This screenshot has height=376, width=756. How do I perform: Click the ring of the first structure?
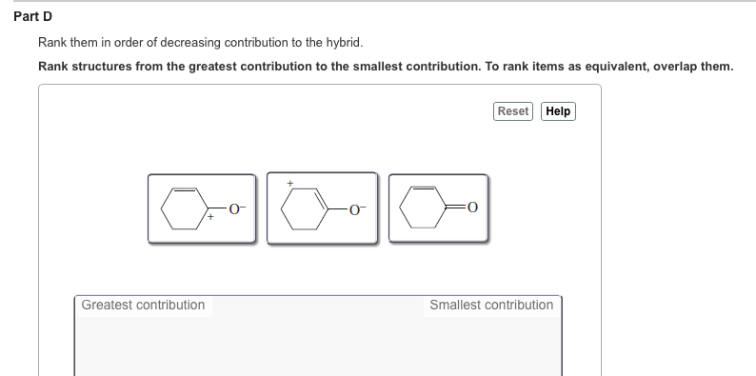185,208
